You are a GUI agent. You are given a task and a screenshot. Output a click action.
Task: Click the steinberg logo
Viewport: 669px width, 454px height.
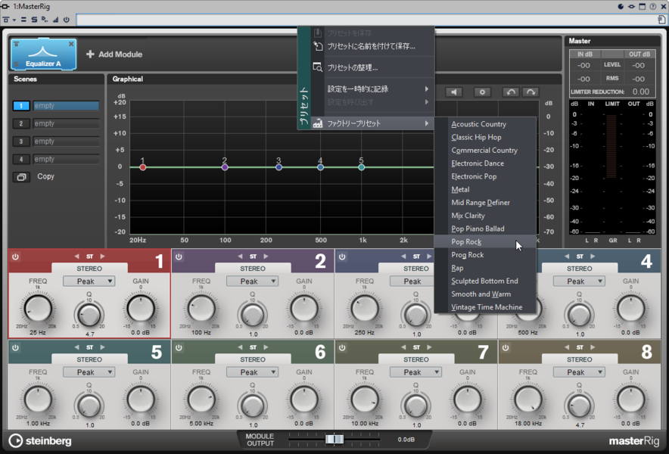click(40, 441)
